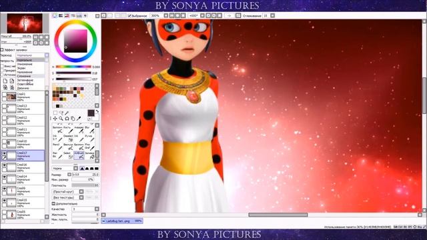Hide layer Слой14 with its eye toggle
Image resolution: width=427 pixels, height=240 pixels.
[4, 177]
